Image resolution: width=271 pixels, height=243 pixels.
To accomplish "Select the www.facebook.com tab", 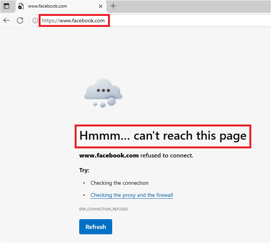I will click(x=61, y=6).
